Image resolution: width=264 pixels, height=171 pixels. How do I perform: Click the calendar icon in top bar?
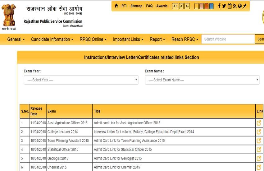(230, 6)
